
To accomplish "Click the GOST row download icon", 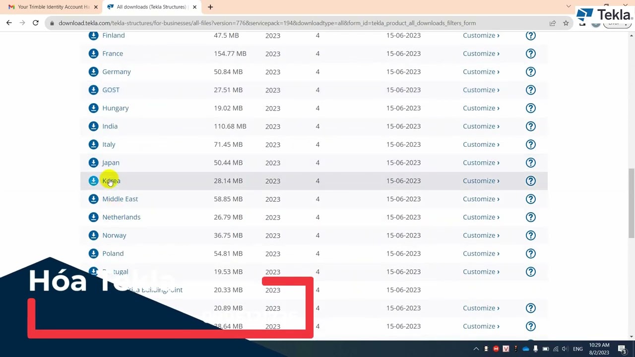I will (93, 90).
